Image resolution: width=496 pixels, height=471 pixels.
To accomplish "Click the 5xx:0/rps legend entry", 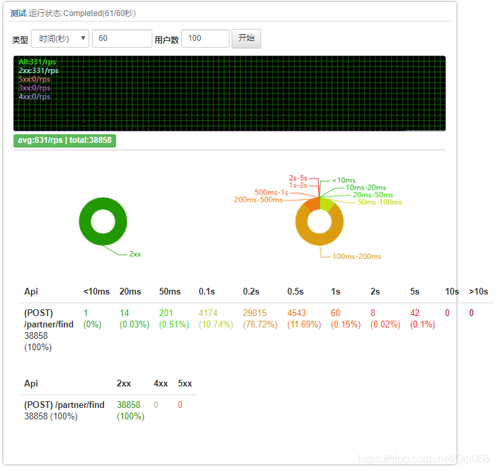I will click(x=34, y=79).
